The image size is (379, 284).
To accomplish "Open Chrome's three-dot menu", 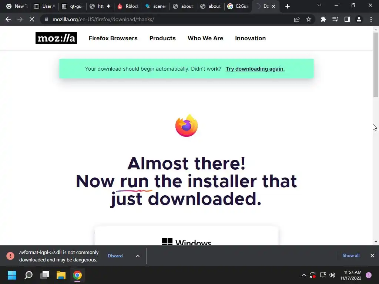I will click(x=371, y=19).
